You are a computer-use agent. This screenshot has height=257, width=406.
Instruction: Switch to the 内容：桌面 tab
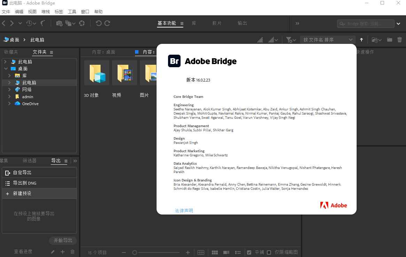[104, 52]
